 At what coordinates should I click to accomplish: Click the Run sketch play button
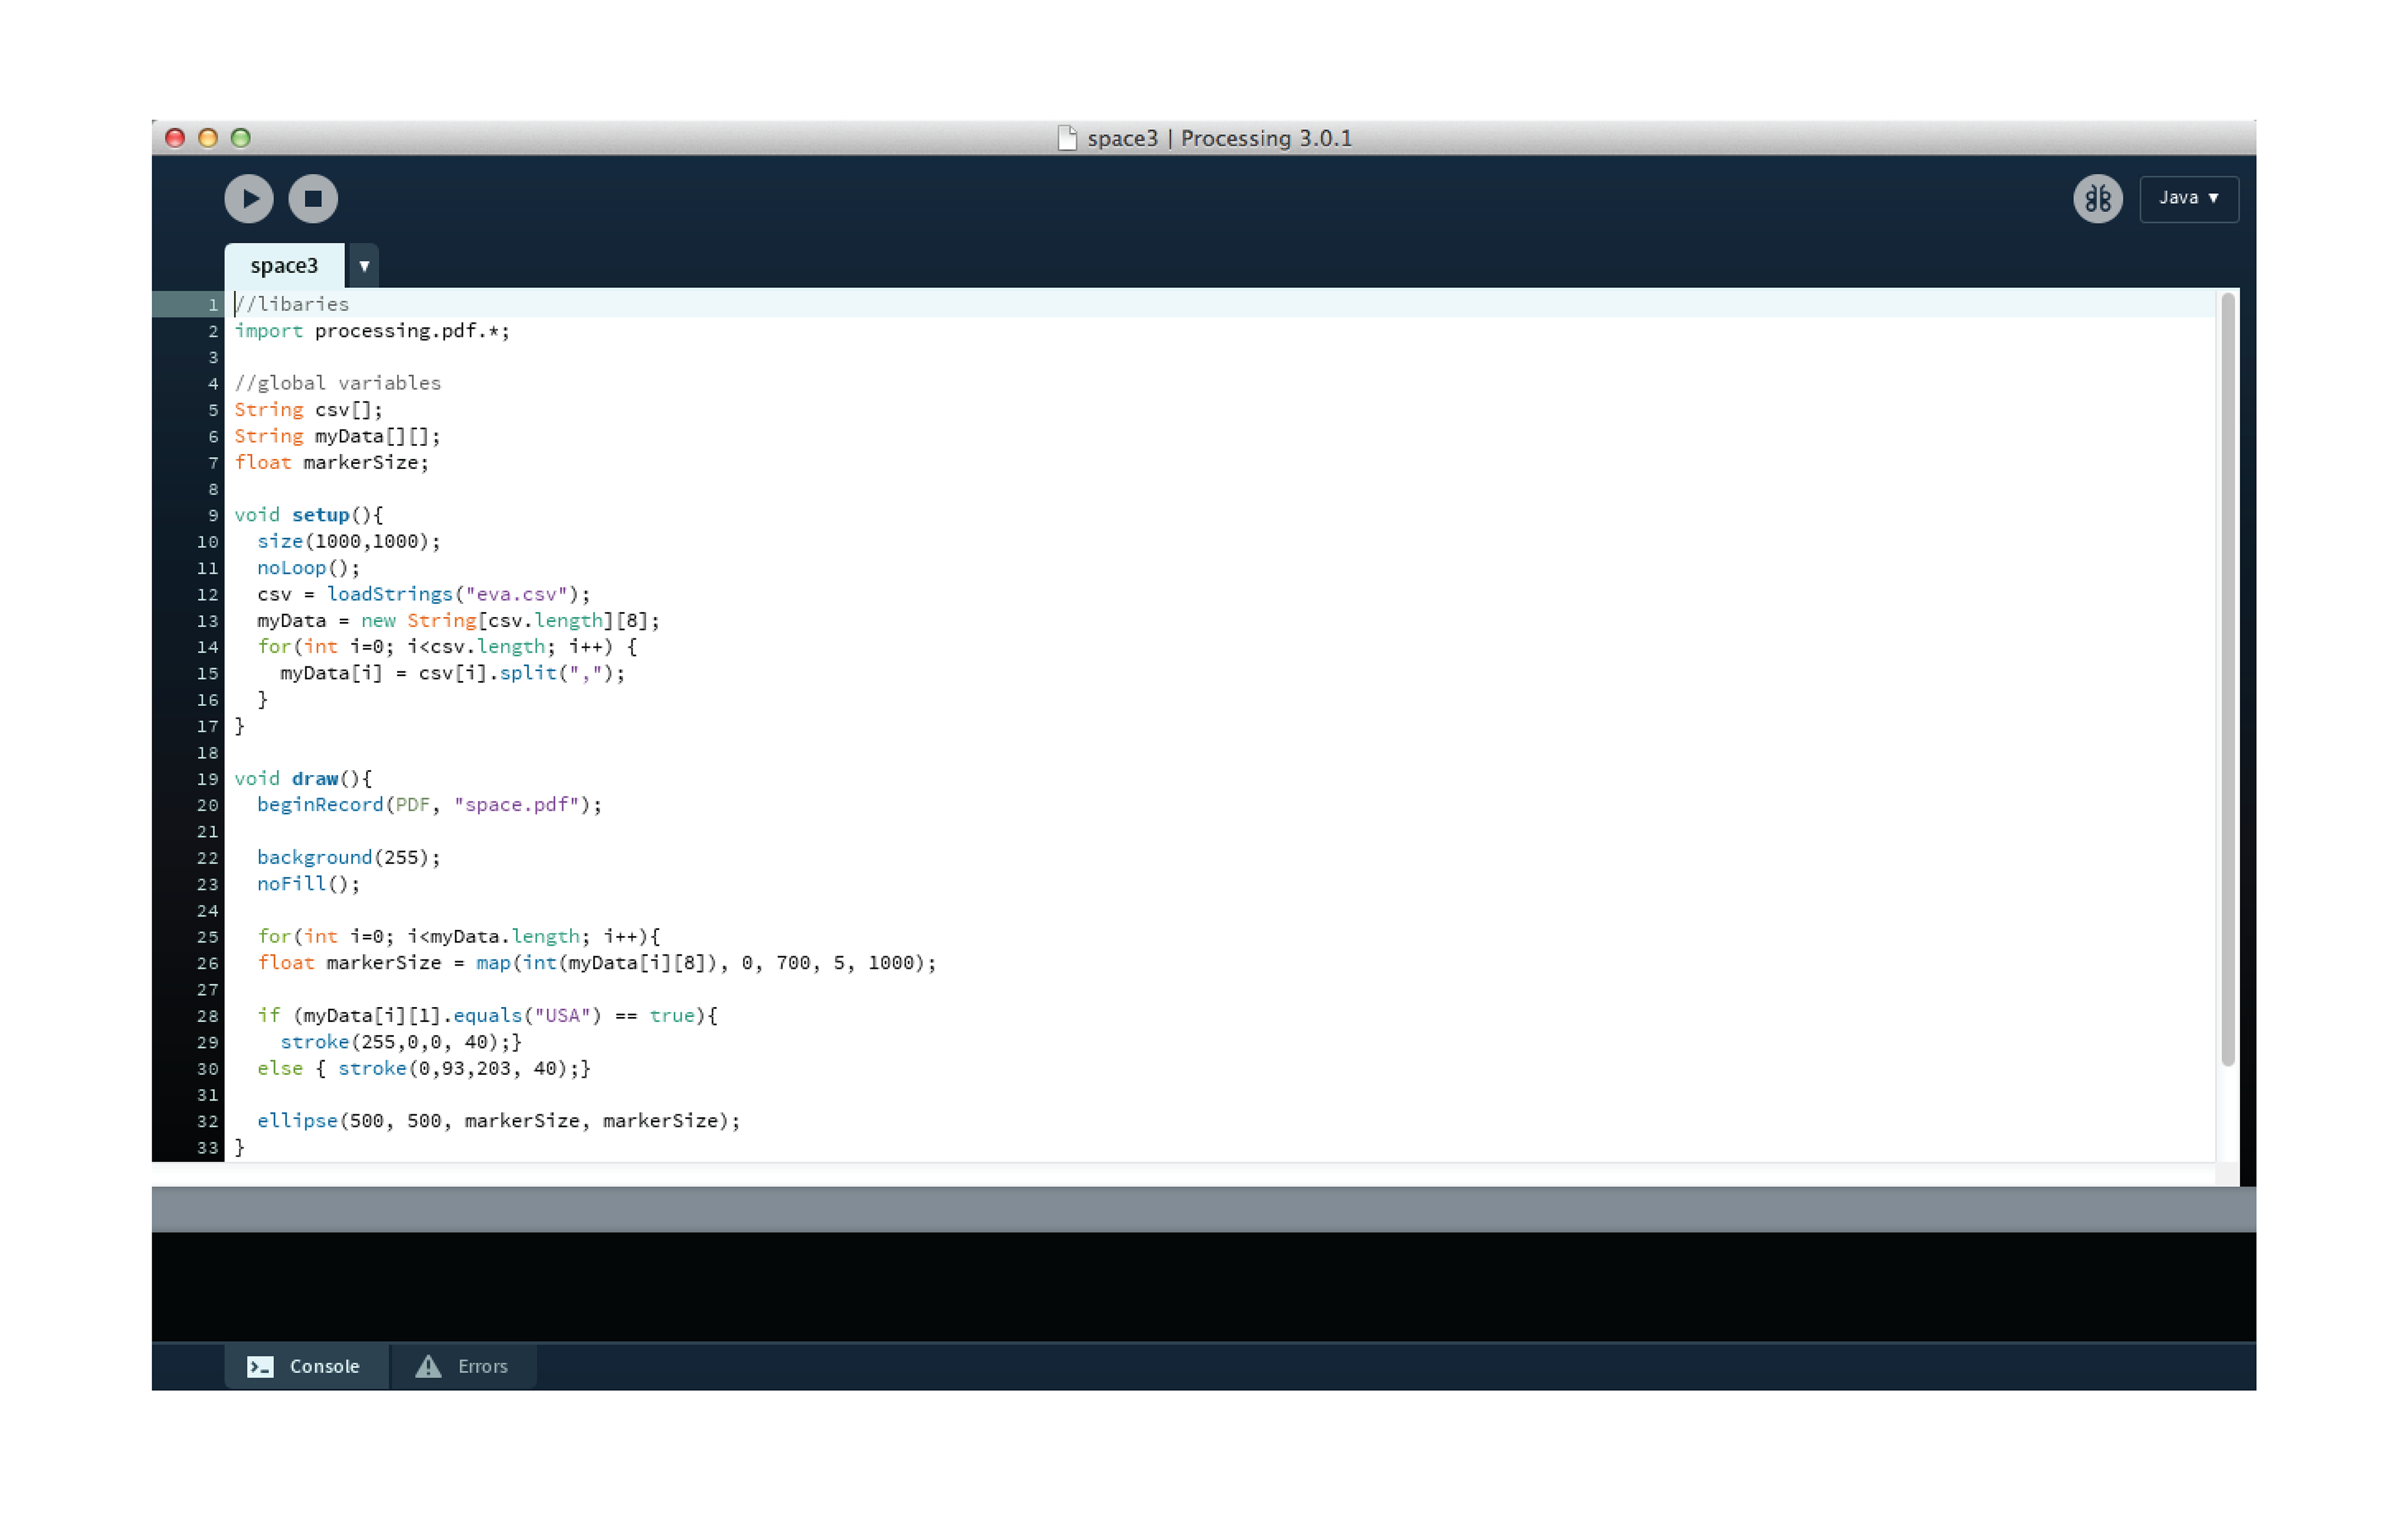249,198
